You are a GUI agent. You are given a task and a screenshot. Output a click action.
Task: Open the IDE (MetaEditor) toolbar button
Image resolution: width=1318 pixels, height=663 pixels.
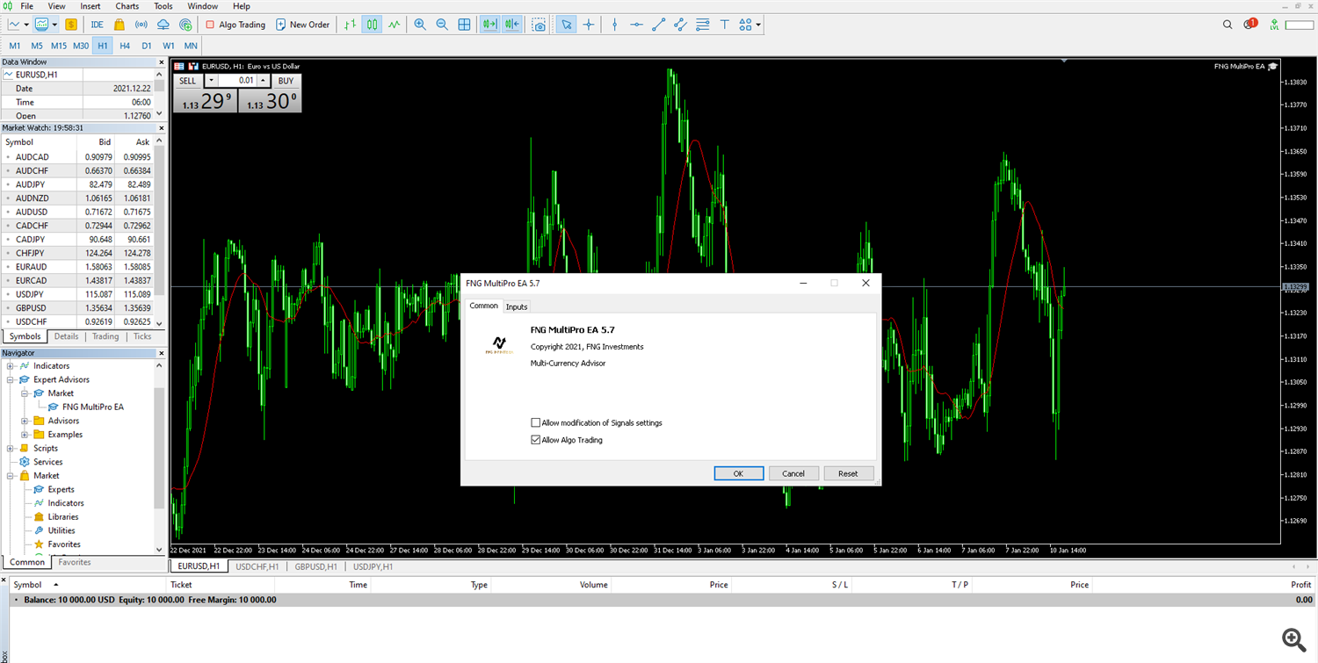(97, 25)
